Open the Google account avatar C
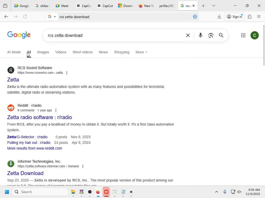265x198 pixels. tap(255, 35)
